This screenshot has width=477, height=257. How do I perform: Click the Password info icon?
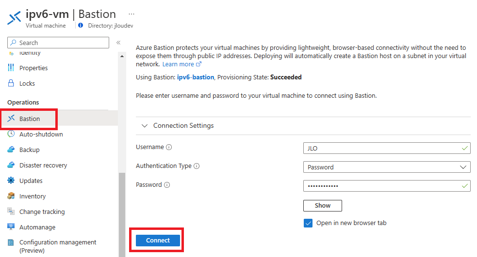point(167,185)
